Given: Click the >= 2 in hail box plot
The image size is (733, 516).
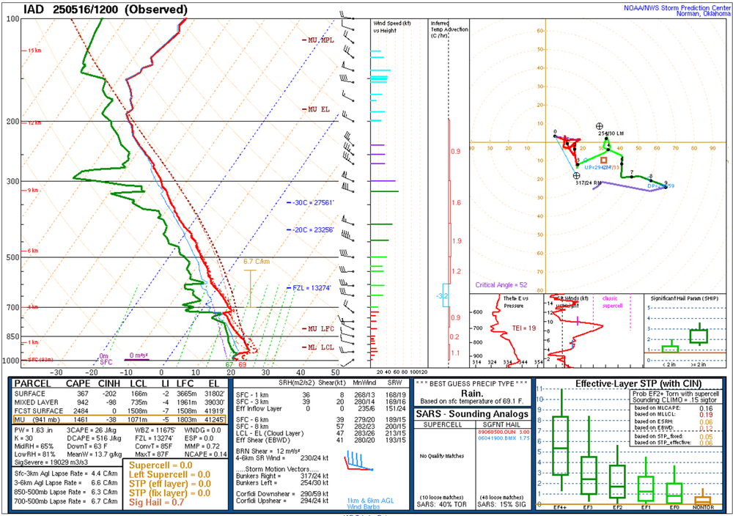Looking at the screenshot, I should pyautogui.click(x=699, y=336).
